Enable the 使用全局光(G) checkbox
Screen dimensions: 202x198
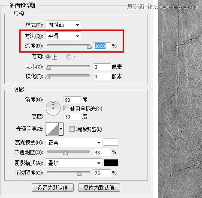(x=66, y=109)
